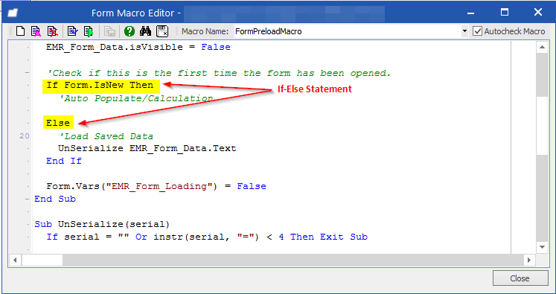
Task: Click the 'Exit Sub' keywords
Action: [344, 237]
